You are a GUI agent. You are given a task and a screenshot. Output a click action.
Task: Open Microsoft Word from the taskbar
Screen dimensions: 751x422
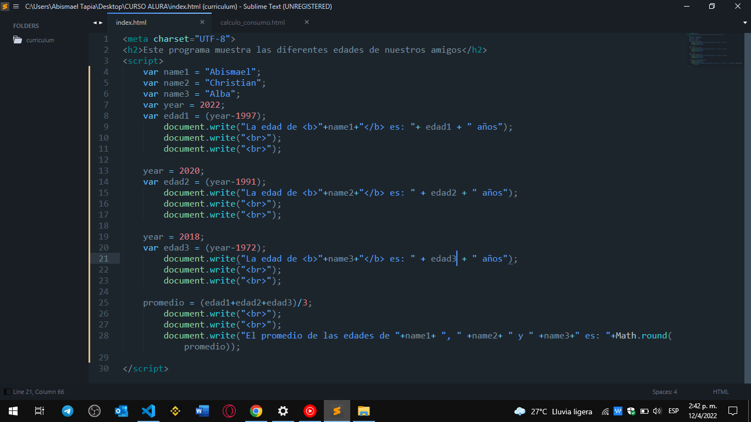pos(202,411)
